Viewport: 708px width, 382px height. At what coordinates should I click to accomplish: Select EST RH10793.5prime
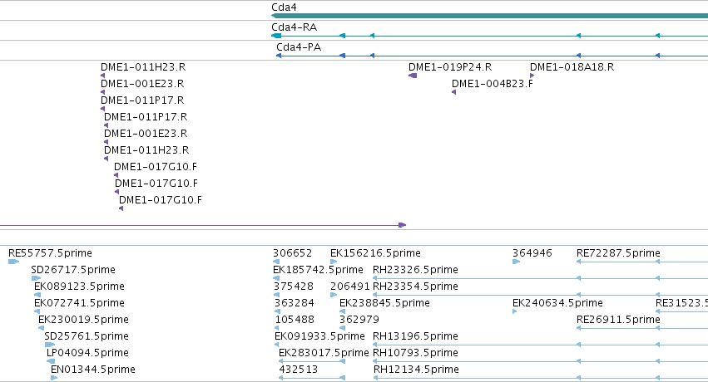pos(415,353)
